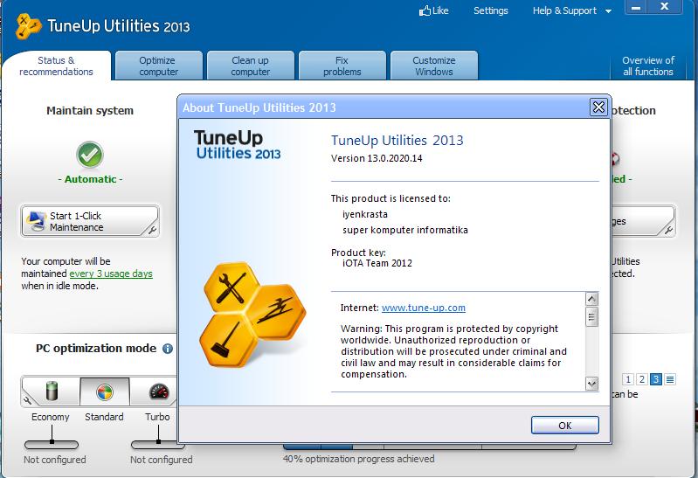Click licensee name iyenkrasta
The image size is (698, 478).
click(365, 214)
